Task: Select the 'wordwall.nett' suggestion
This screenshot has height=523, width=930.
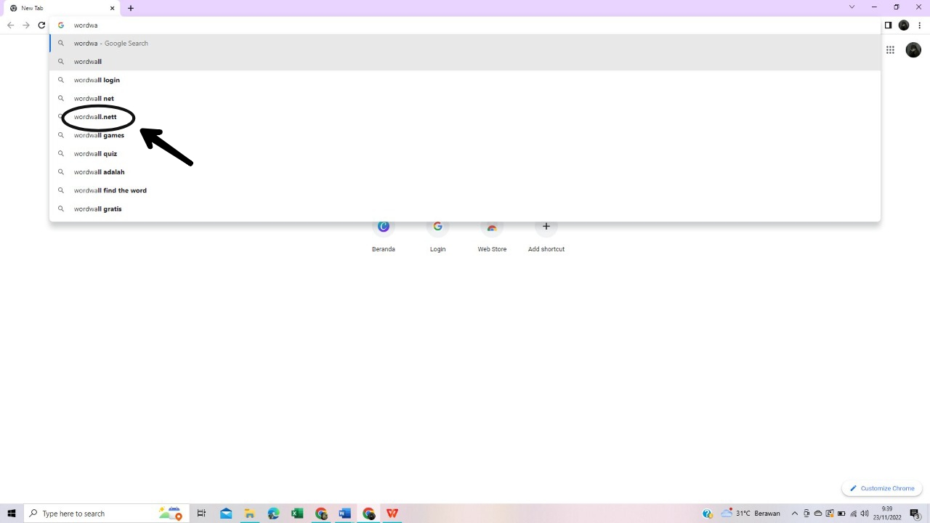Action: tap(465, 117)
